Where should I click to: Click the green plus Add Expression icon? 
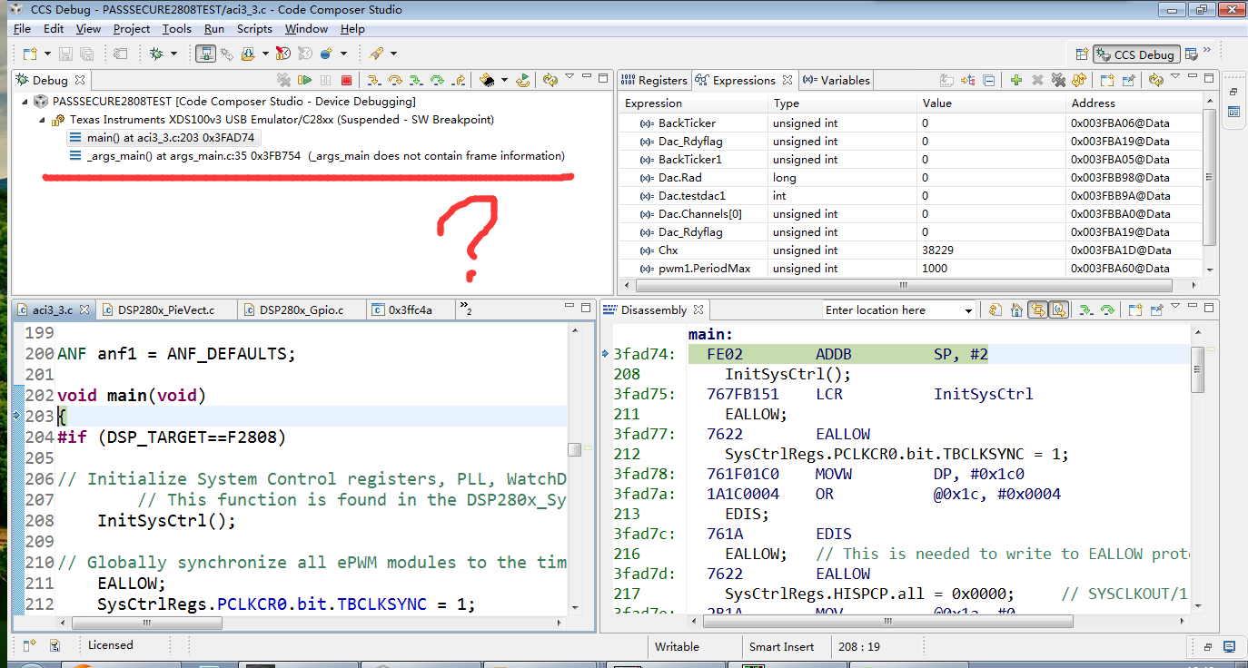click(x=1016, y=80)
